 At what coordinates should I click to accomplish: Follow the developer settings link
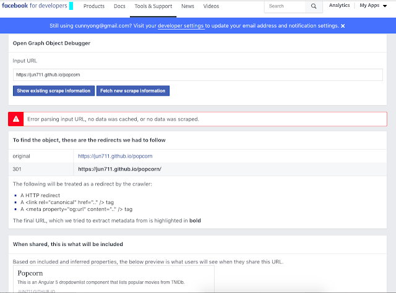click(x=181, y=26)
